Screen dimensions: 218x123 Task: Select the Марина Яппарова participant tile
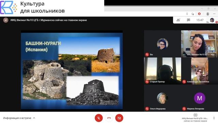200,98
